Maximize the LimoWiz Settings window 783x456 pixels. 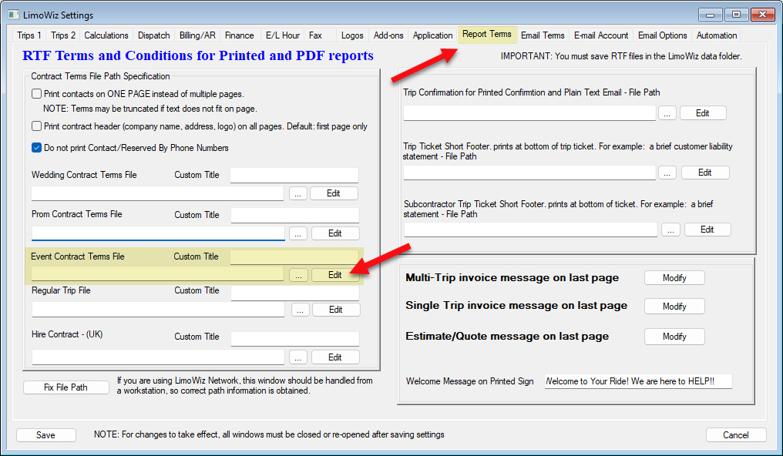[736, 15]
